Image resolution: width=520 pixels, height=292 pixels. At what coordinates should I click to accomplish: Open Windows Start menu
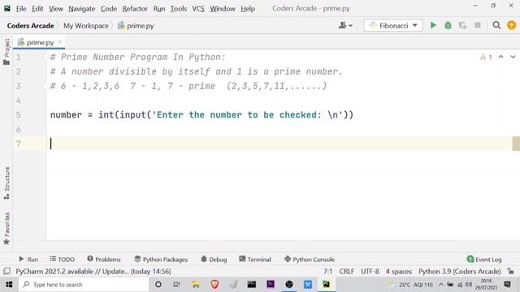9,285
